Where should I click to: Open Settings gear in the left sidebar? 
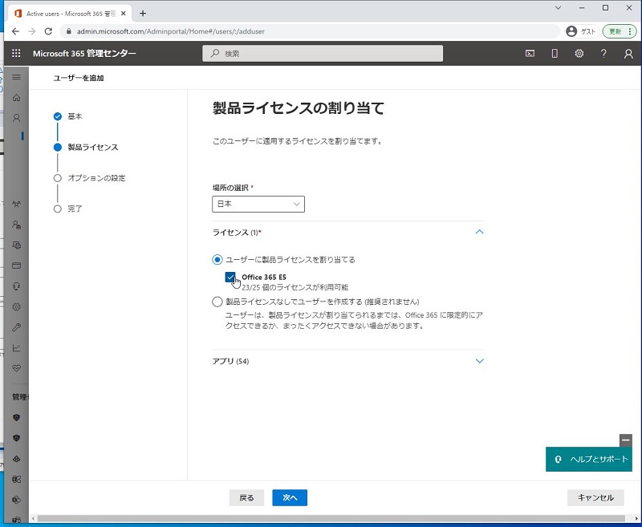pos(16,306)
